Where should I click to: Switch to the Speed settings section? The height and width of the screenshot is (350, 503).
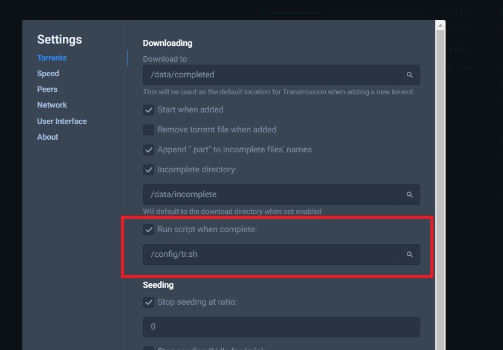click(48, 74)
